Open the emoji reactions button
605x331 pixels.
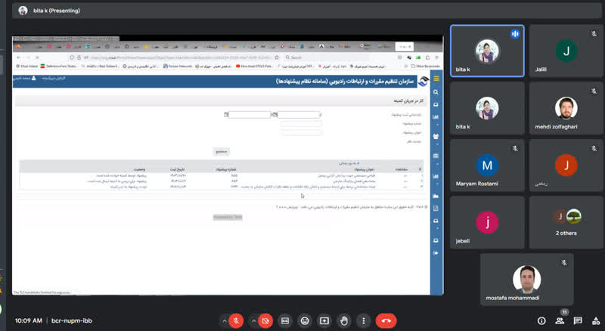[x=305, y=320]
